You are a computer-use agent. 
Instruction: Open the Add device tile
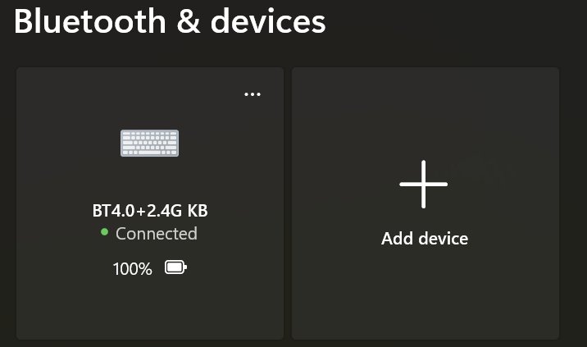pos(425,203)
